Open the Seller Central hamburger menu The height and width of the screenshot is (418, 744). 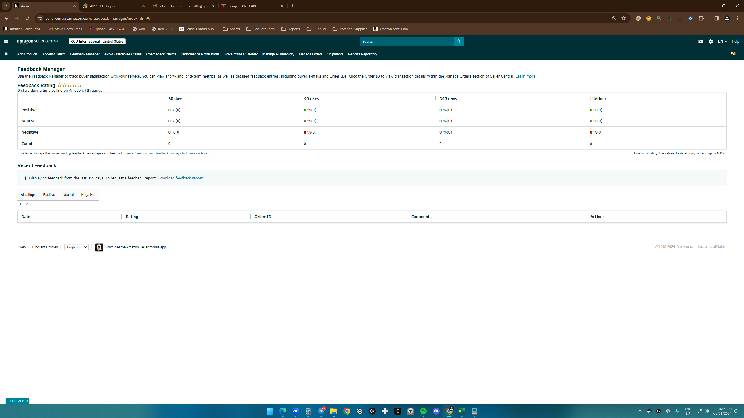coord(6,42)
